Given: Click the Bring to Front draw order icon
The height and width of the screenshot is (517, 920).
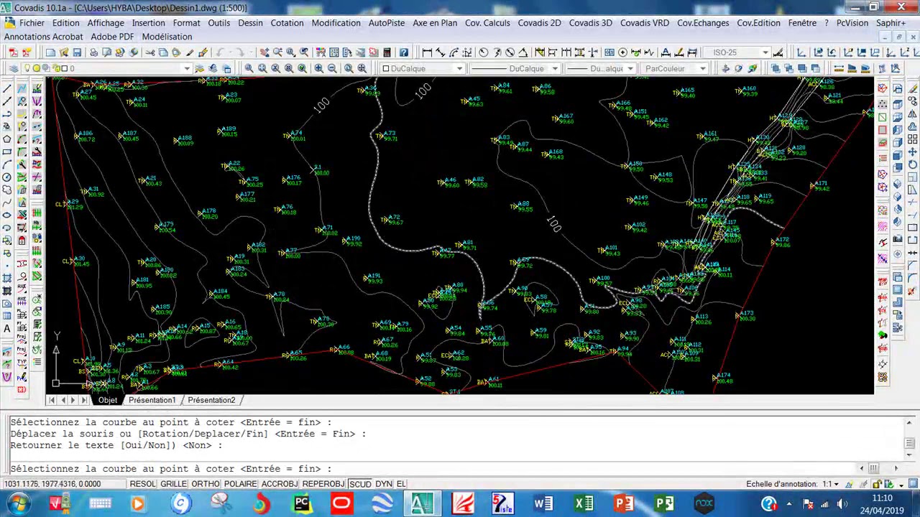Looking at the screenshot, I should (774, 68).
